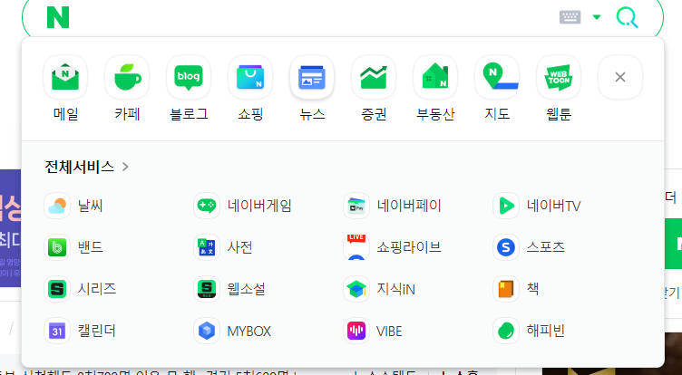Viewport: 682px width, 375px height.
Task: Open the Cafe (카페) coffee cup icon
Action: 127,77
